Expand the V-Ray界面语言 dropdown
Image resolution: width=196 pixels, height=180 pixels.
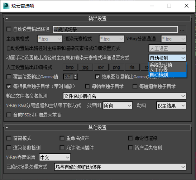coord(55,157)
